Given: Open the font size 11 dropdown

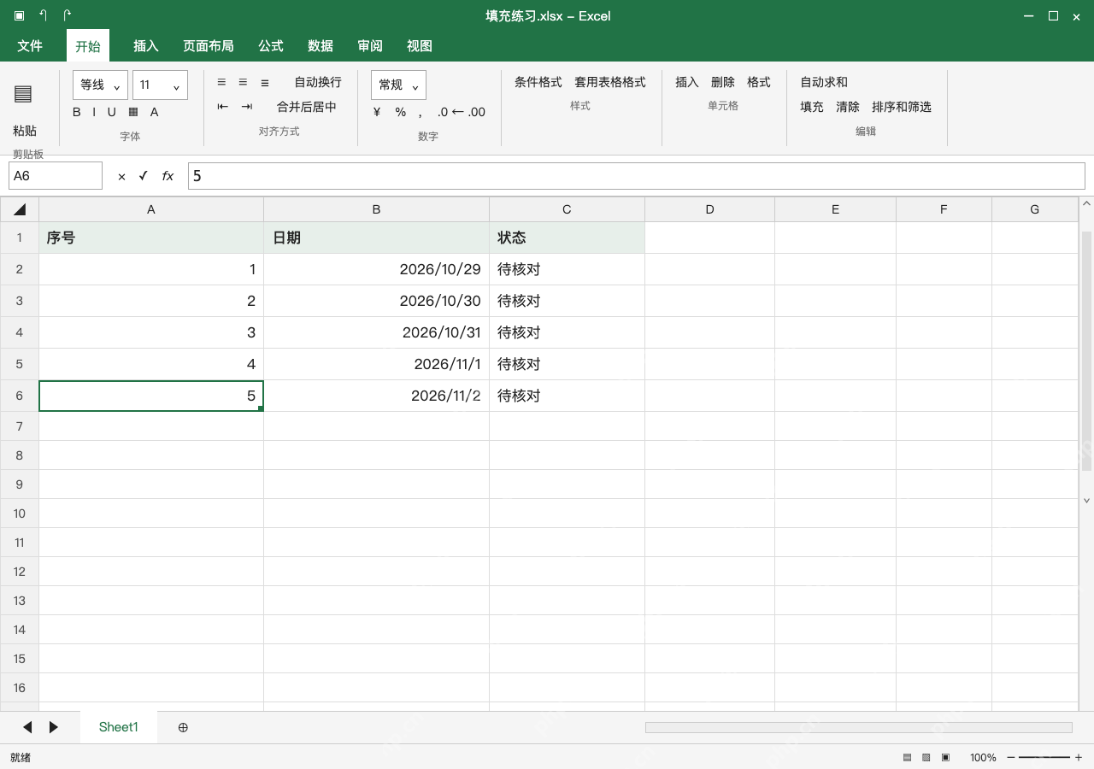Looking at the screenshot, I should (160, 85).
